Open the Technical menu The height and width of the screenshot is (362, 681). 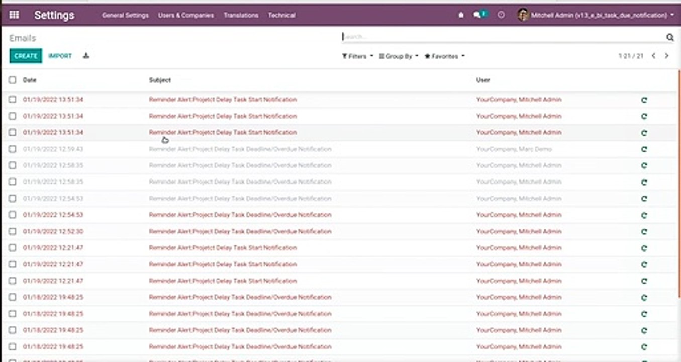[281, 15]
